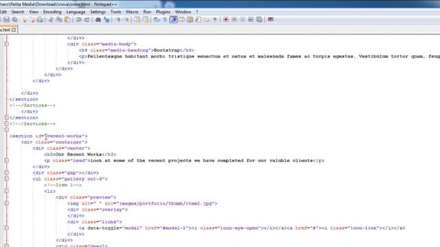Open the Tools menu
Viewport: 440px width, 247px height.
[115, 12]
